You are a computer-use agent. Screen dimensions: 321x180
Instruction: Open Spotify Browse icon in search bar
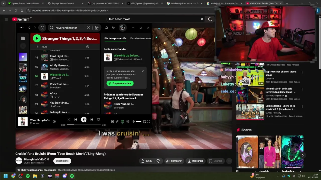tap(97, 28)
